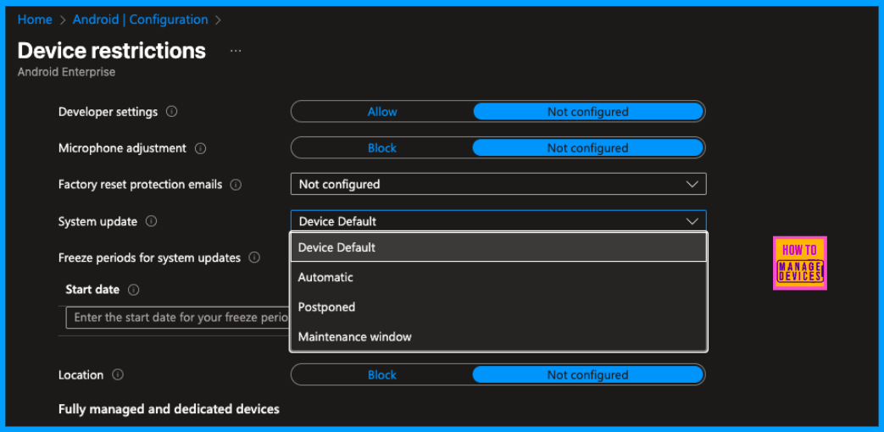View info for Freeze periods for system updates
The height and width of the screenshot is (432, 884).
[254, 258]
